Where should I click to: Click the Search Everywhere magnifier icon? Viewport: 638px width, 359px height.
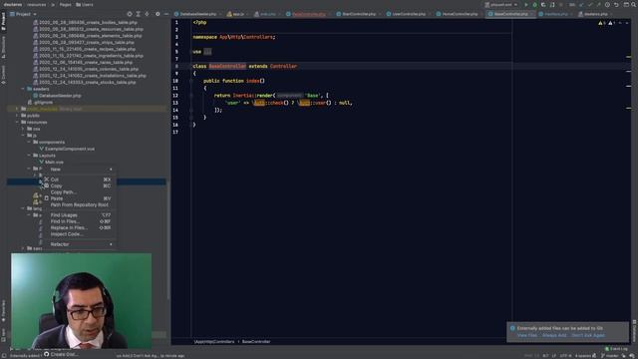tap(634, 4)
